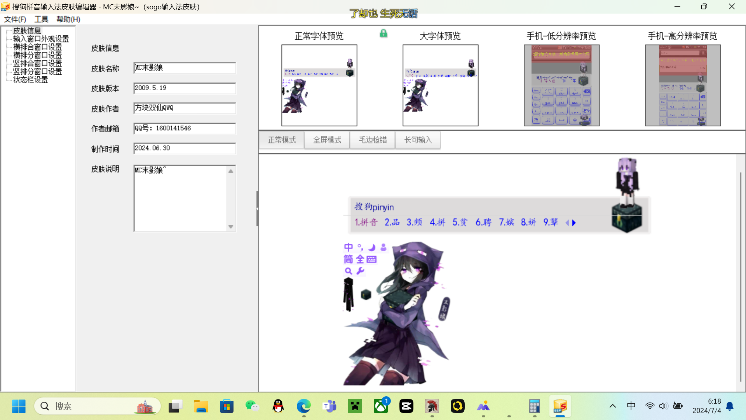Open Microsoft Teams from taskbar
Image resolution: width=746 pixels, height=420 pixels.
[329, 406]
